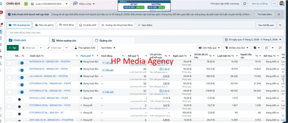
Task: Click the refresh data icon
Action: [244, 4]
